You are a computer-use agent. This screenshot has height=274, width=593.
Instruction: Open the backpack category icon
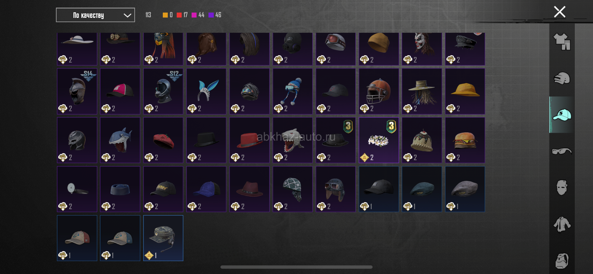coord(562,261)
